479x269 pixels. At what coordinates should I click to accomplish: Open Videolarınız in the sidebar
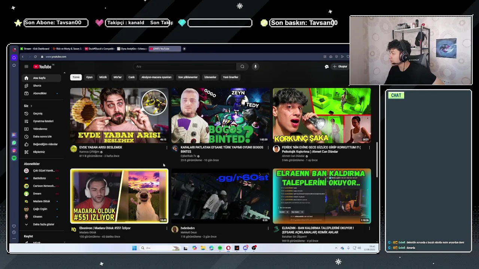41,129
